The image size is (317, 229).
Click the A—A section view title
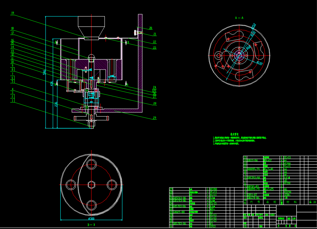239,18
